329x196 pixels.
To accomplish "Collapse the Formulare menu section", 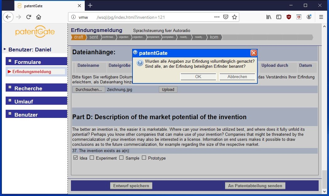I will point(10,61).
